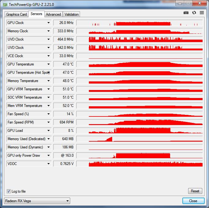
Task: Click the Mem VRM Temperature graph
Action: click(139, 106)
